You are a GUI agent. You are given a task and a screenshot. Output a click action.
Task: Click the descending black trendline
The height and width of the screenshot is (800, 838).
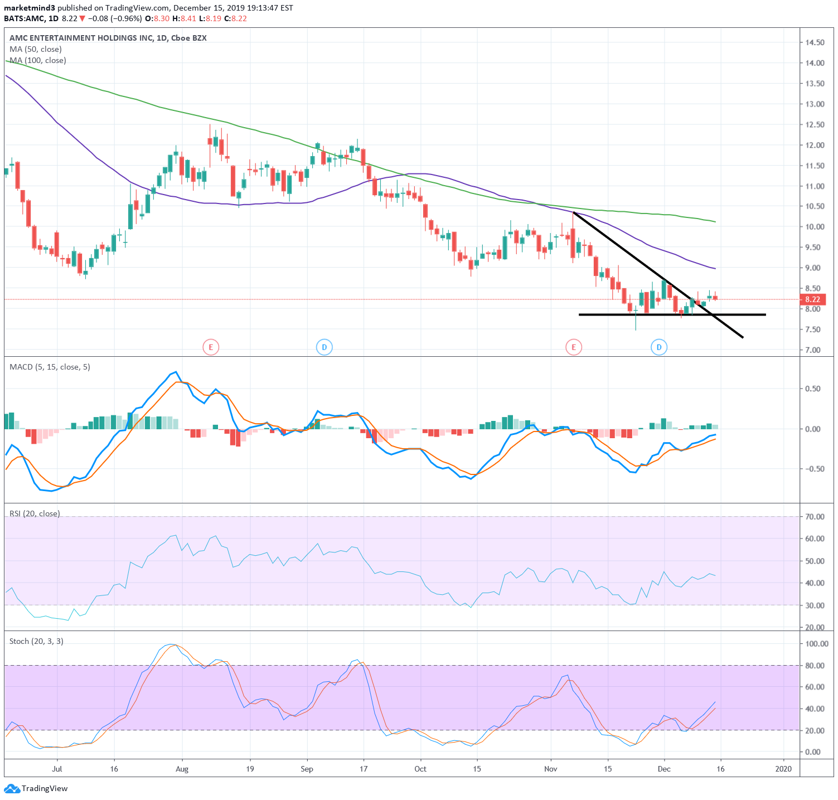(658, 275)
